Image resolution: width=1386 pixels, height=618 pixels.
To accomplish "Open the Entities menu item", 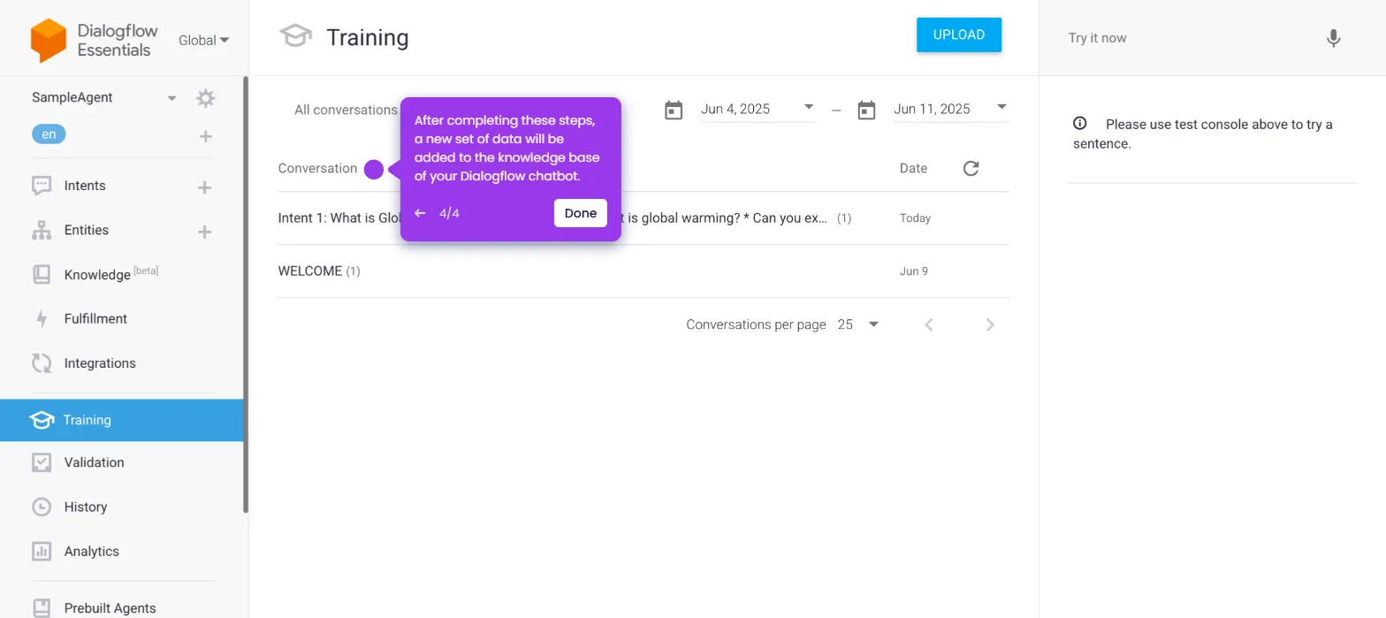I will [x=87, y=230].
